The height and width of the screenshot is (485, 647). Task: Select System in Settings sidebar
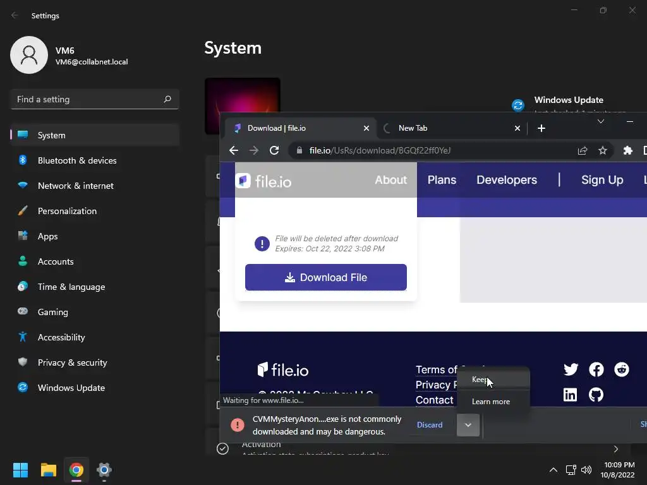click(x=95, y=135)
